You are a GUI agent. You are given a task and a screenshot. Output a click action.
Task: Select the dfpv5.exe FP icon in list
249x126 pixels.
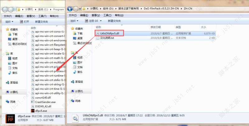point(33,111)
